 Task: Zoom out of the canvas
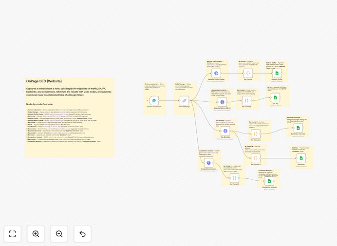pos(59,234)
